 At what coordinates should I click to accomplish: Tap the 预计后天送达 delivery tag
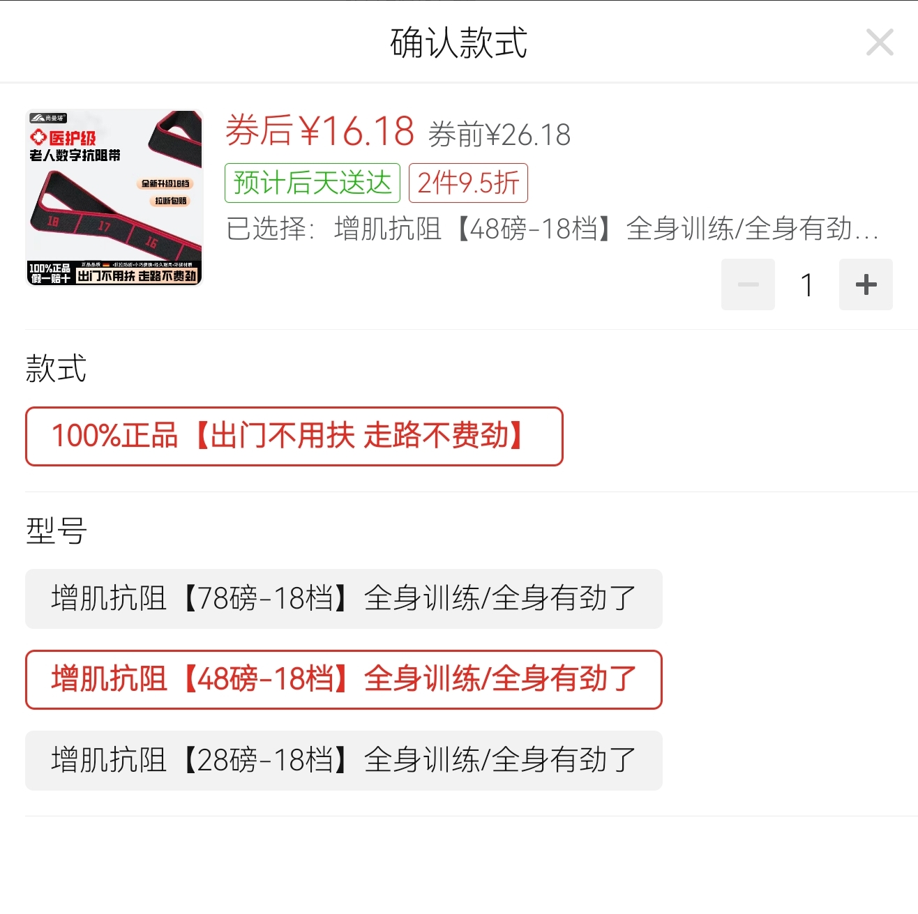313,183
